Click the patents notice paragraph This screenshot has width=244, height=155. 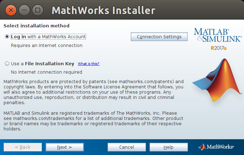click(x=93, y=92)
